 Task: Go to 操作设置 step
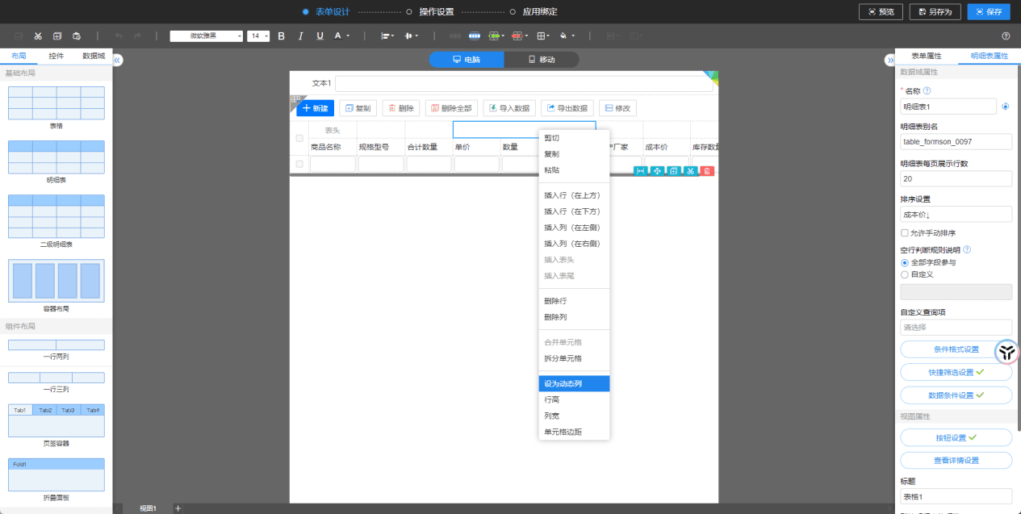click(x=437, y=11)
